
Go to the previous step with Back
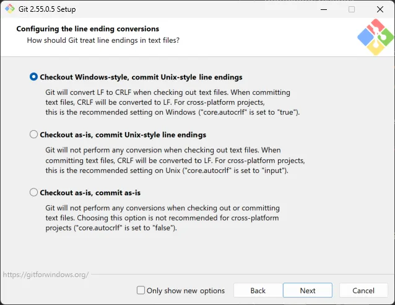[258, 290]
